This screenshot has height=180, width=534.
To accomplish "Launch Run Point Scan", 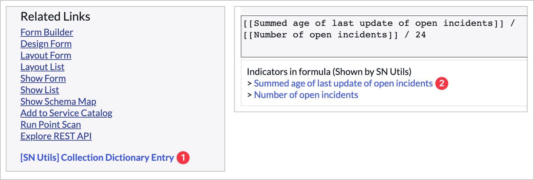I will [51, 125].
